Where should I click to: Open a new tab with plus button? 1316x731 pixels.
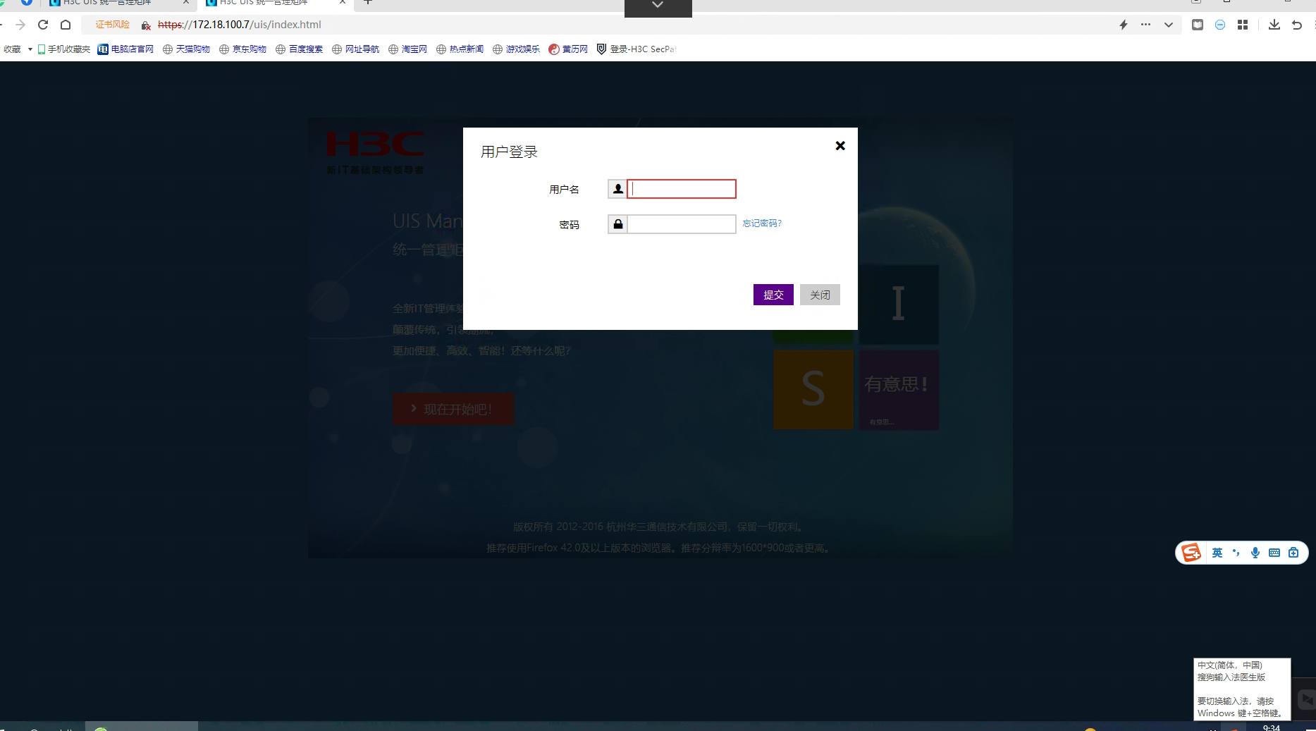[367, 3]
